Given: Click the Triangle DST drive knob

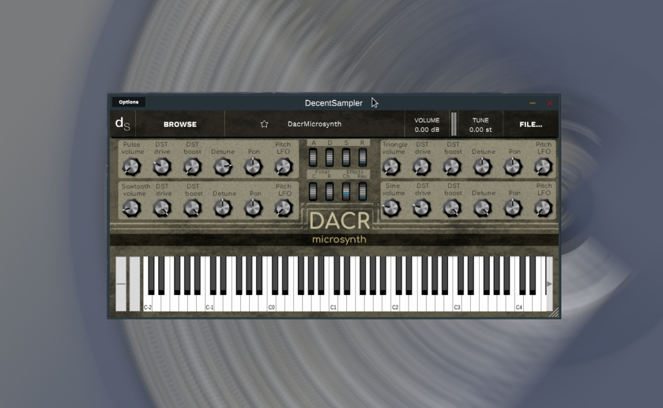Looking at the screenshot, I should point(422,167).
